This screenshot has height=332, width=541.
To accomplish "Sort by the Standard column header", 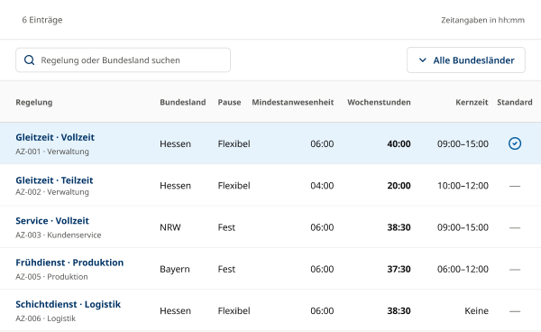I will coord(515,102).
